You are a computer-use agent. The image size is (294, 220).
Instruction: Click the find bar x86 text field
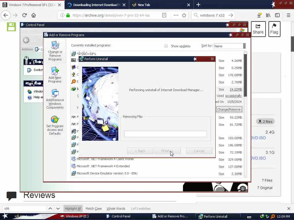[24, 209]
